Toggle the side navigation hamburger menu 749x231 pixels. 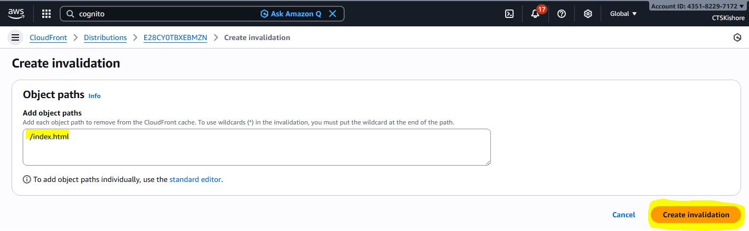tap(15, 37)
